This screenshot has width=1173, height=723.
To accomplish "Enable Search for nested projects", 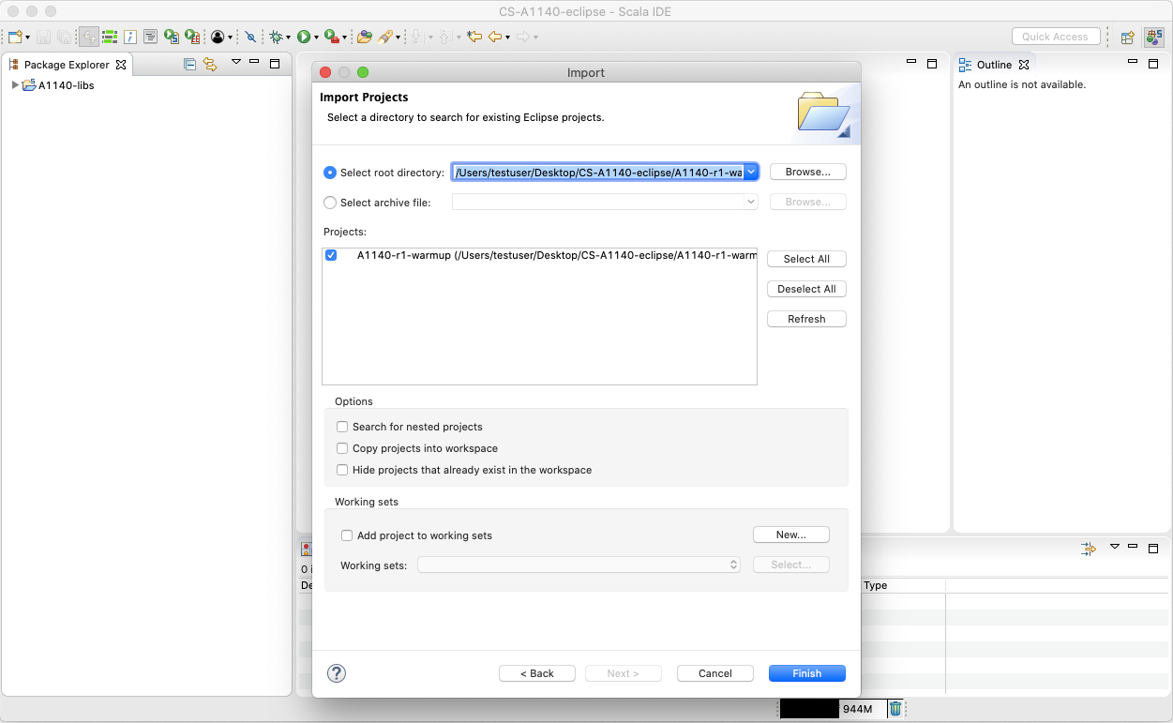I will click(x=342, y=427).
